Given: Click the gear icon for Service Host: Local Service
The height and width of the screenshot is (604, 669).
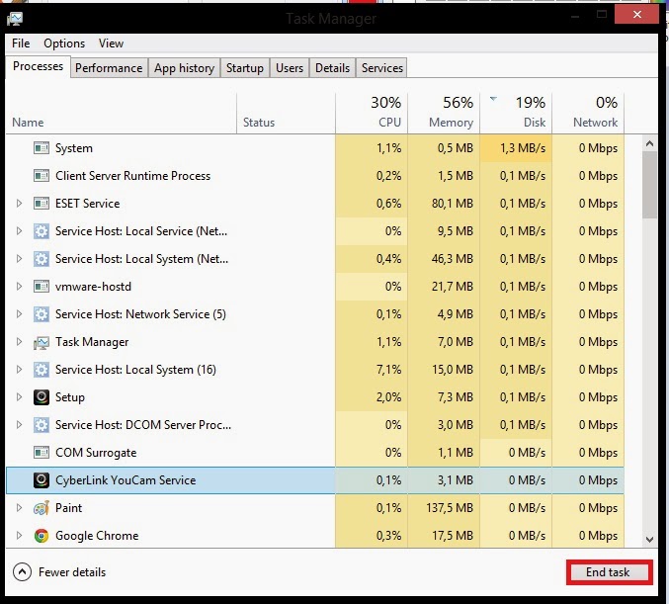Looking at the screenshot, I should click(42, 231).
